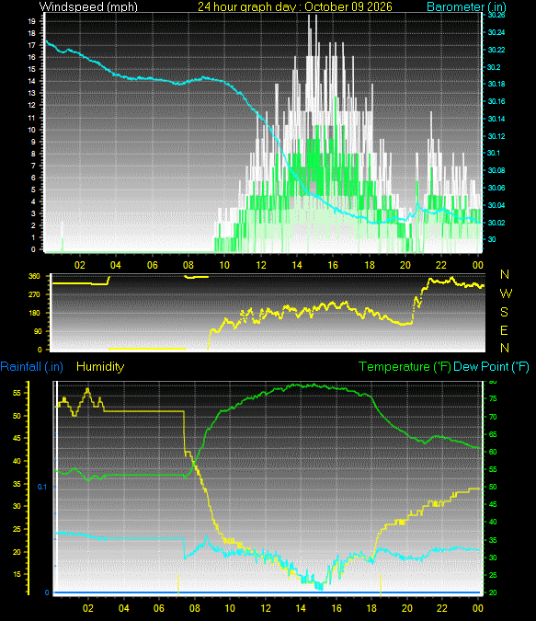Viewport: 536px width, 621px height.
Task: Click the 15 humidity axis value
Action: point(17,574)
